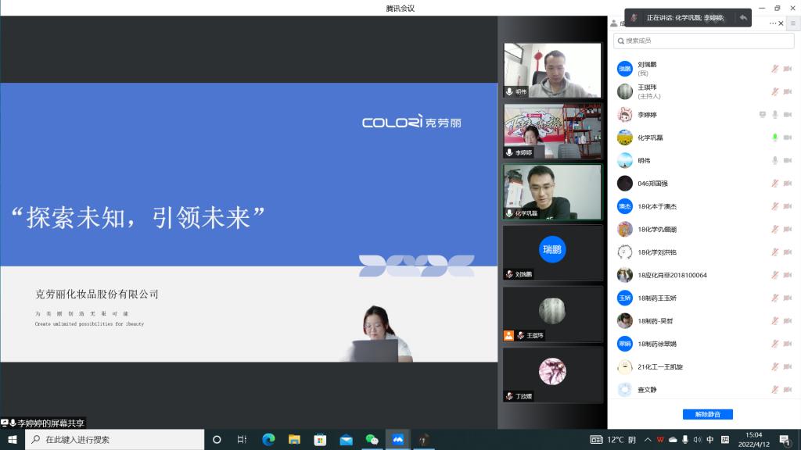Expand hidden system tray icons arrow
The image size is (801, 450).
coord(648,440)
